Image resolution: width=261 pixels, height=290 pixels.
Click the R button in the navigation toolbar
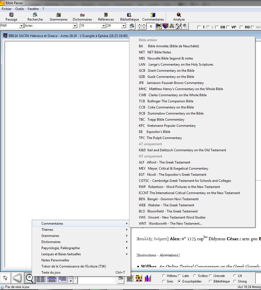coord(151,26)
